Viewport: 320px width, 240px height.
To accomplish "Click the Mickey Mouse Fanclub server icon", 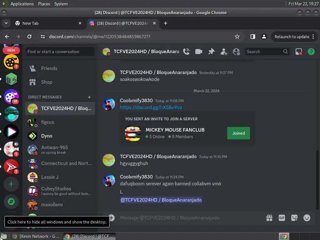I will coord(132,133).
